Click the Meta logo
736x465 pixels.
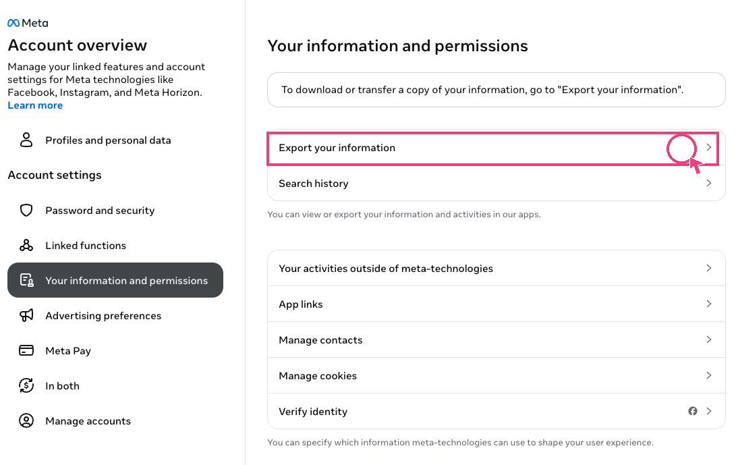28,23
